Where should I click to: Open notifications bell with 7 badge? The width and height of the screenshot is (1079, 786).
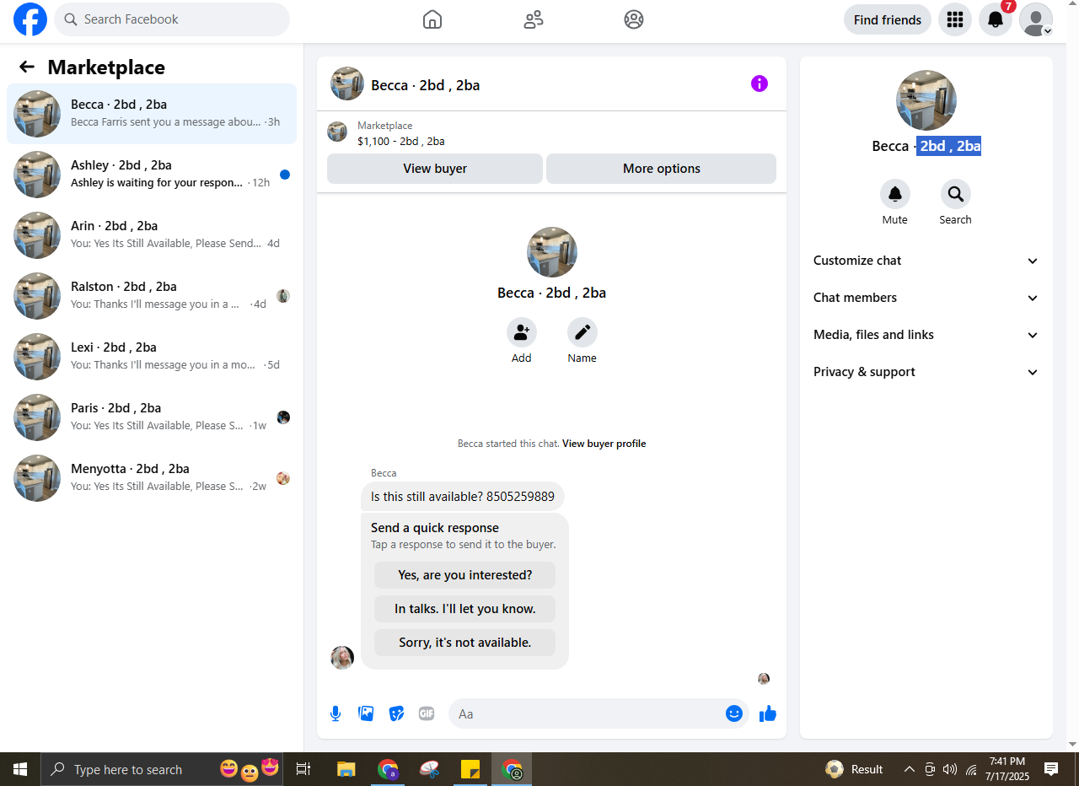(x=996, y=19)
